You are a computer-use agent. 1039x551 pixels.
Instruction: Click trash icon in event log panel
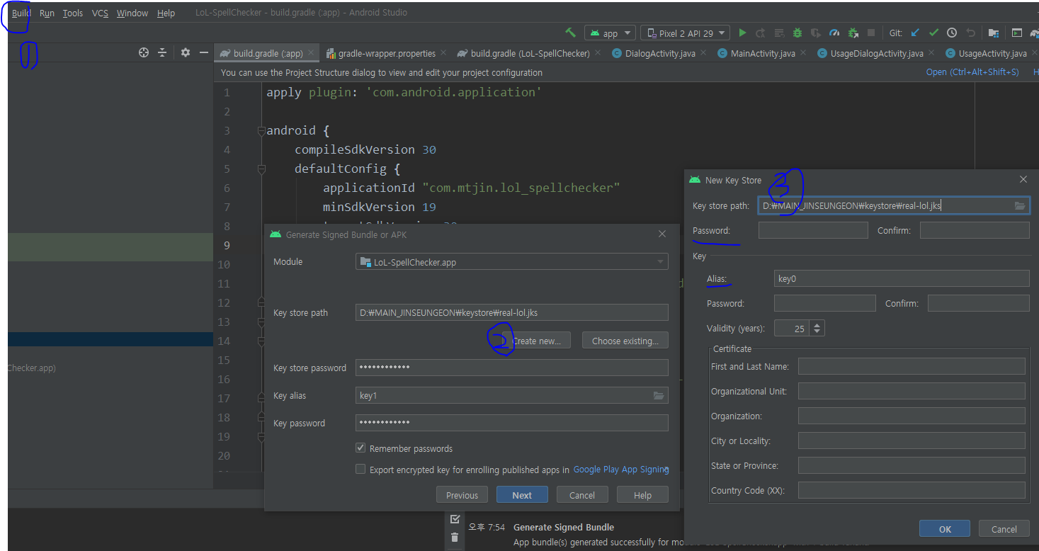[x=455, y=538]
